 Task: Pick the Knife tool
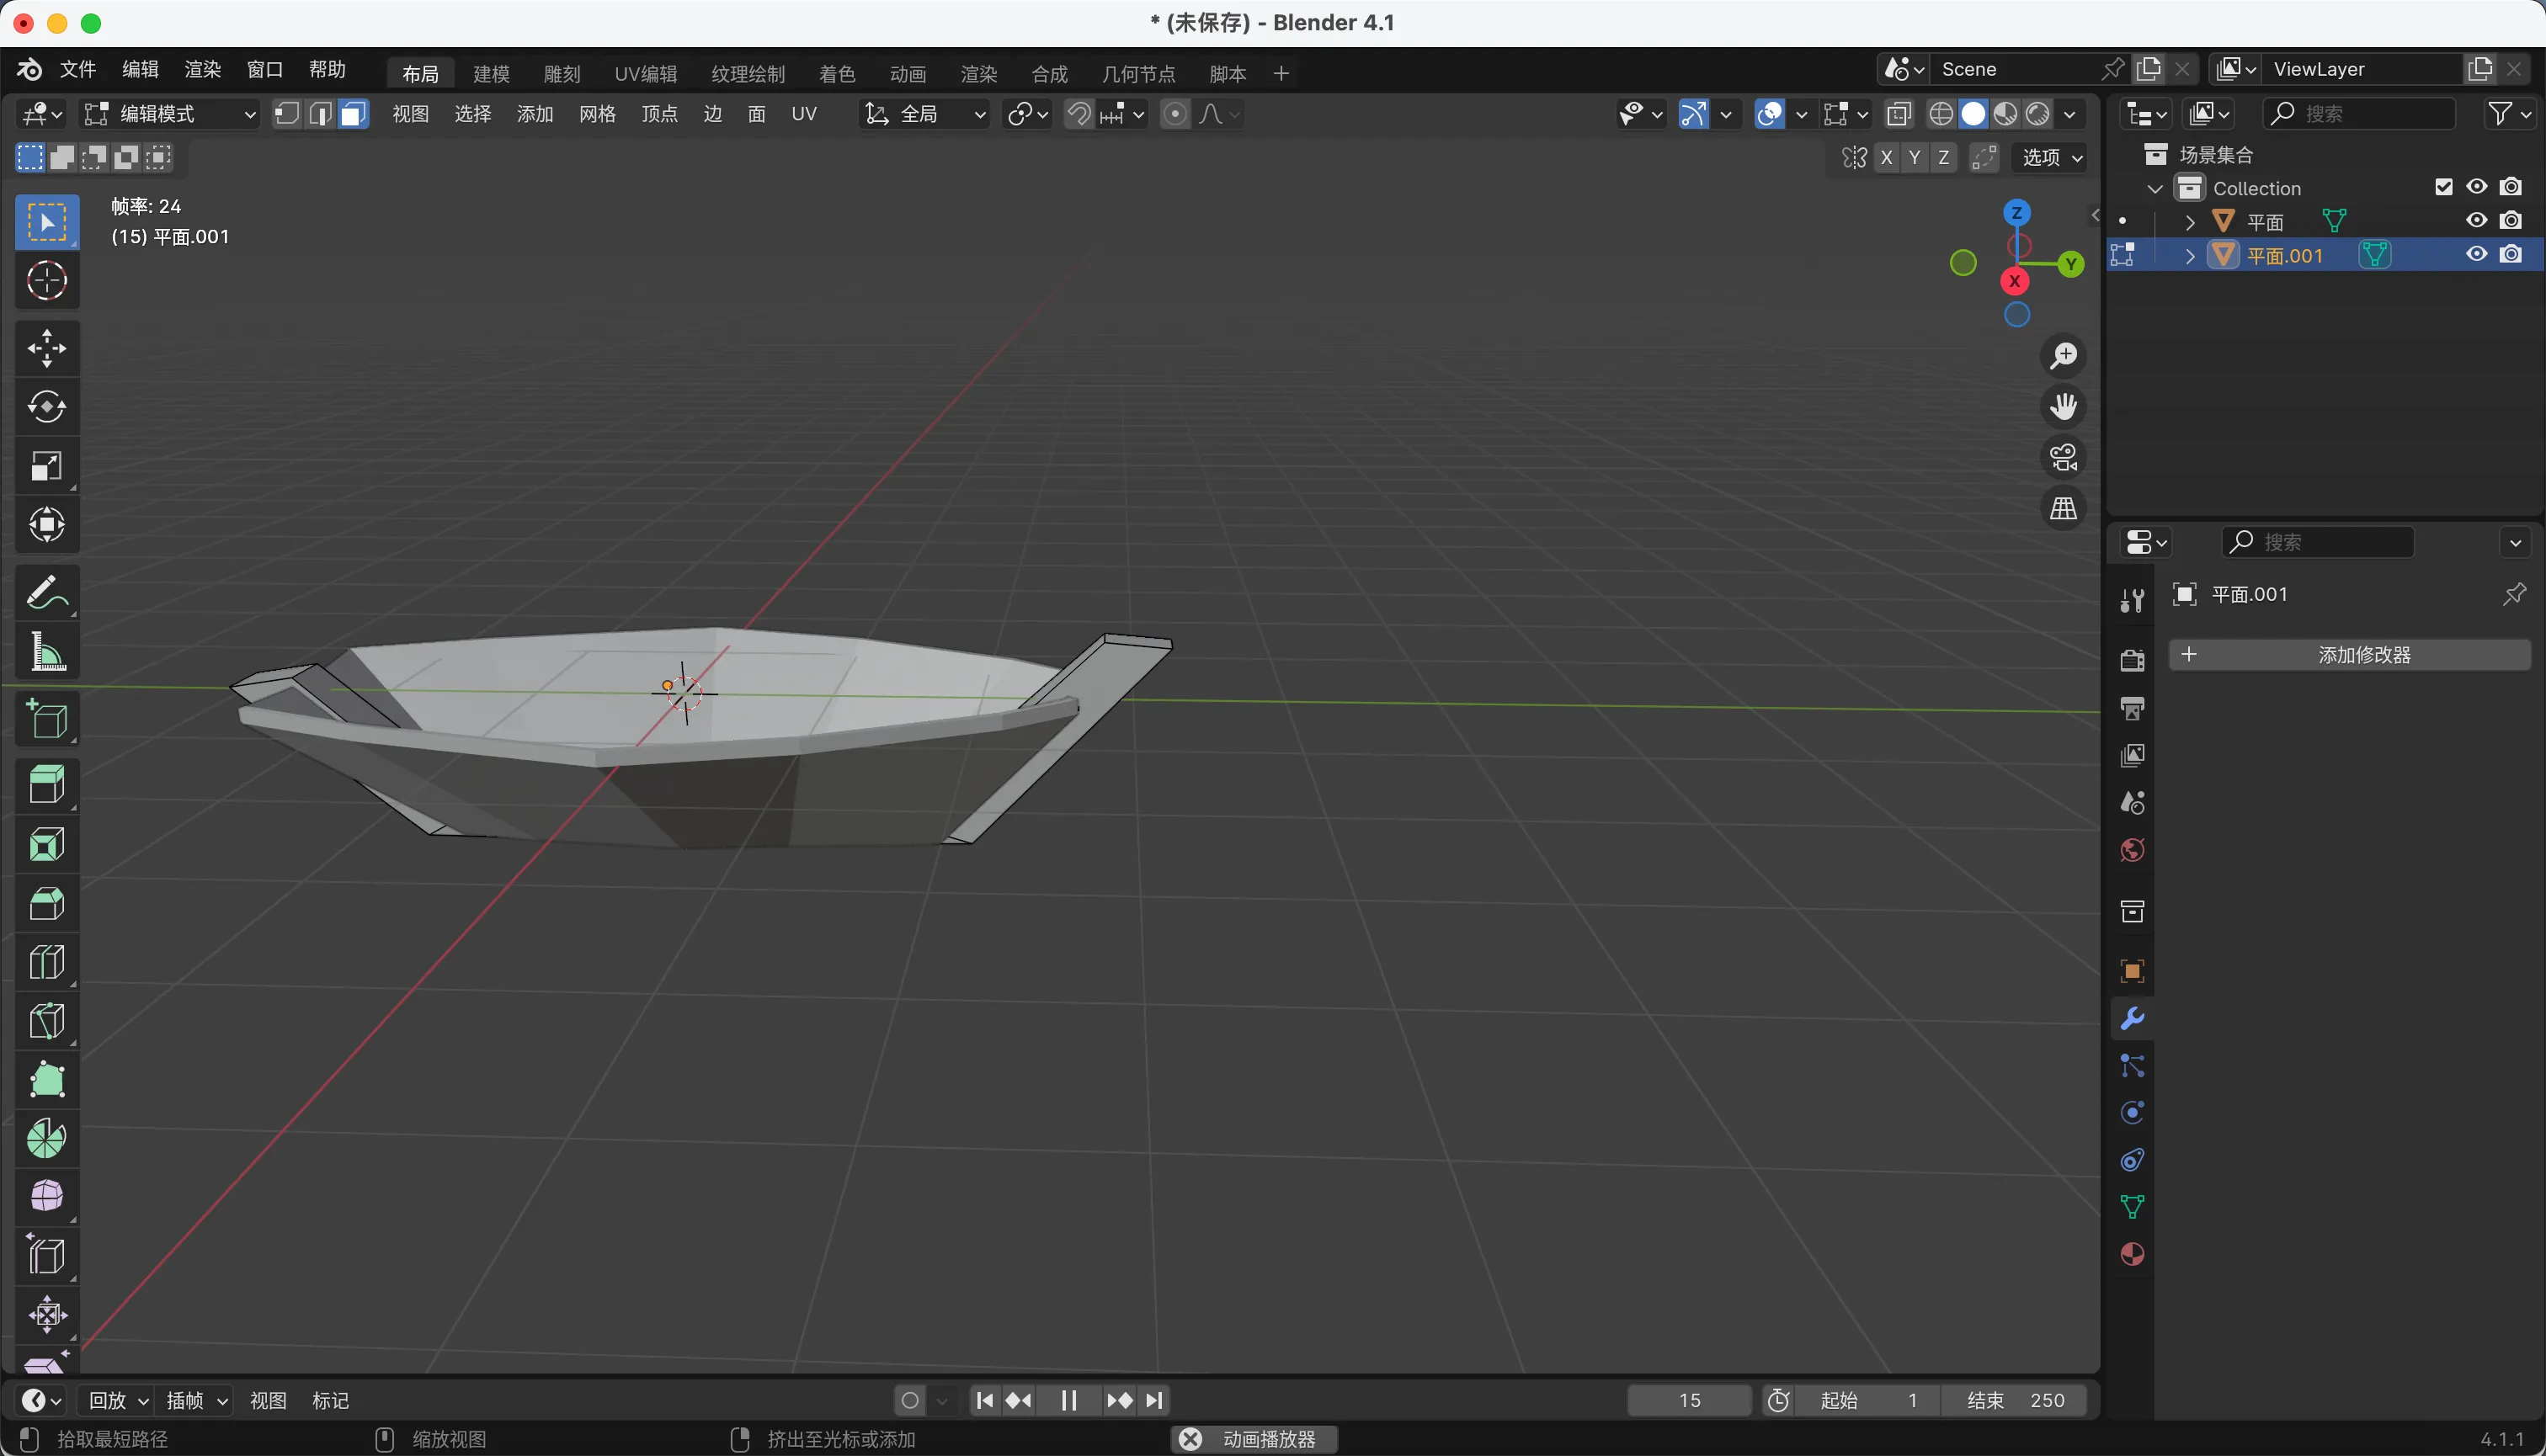click(x=47, y=1021)
